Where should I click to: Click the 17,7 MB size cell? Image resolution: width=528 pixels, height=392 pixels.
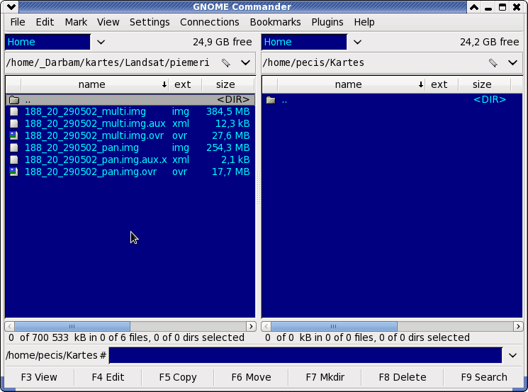coord(231,172)
